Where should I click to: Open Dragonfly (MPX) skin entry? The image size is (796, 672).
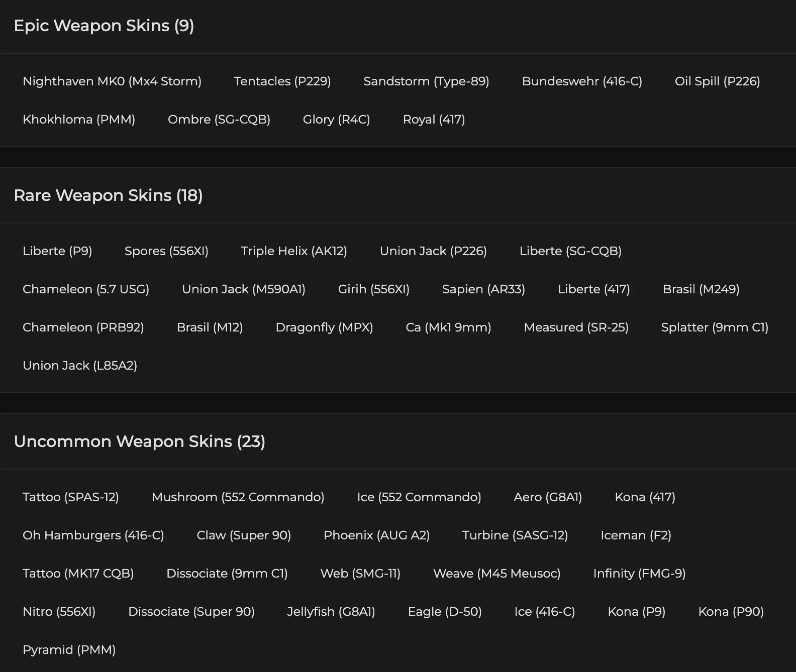click(324, 327)
